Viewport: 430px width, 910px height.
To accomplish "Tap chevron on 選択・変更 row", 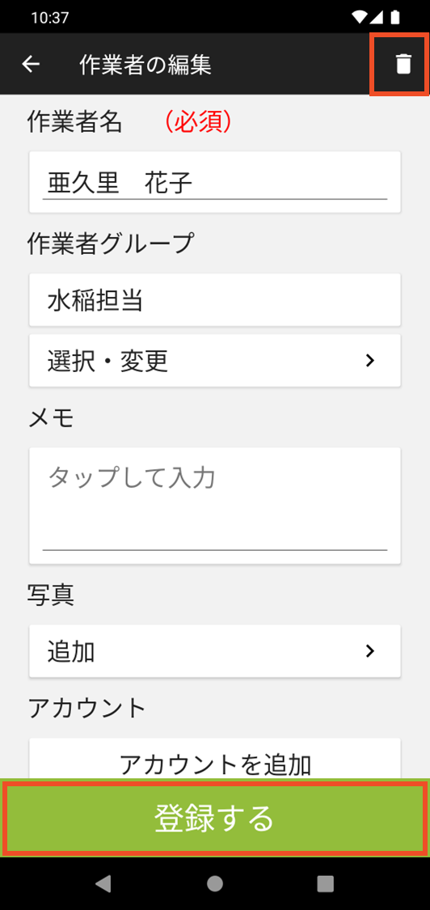I will pos(369,361).
